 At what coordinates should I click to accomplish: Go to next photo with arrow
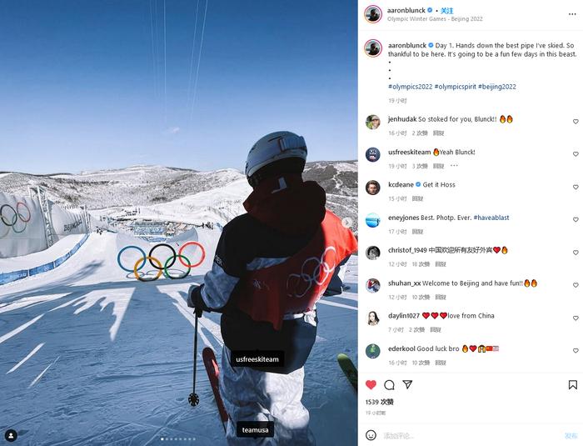(346, 223)
